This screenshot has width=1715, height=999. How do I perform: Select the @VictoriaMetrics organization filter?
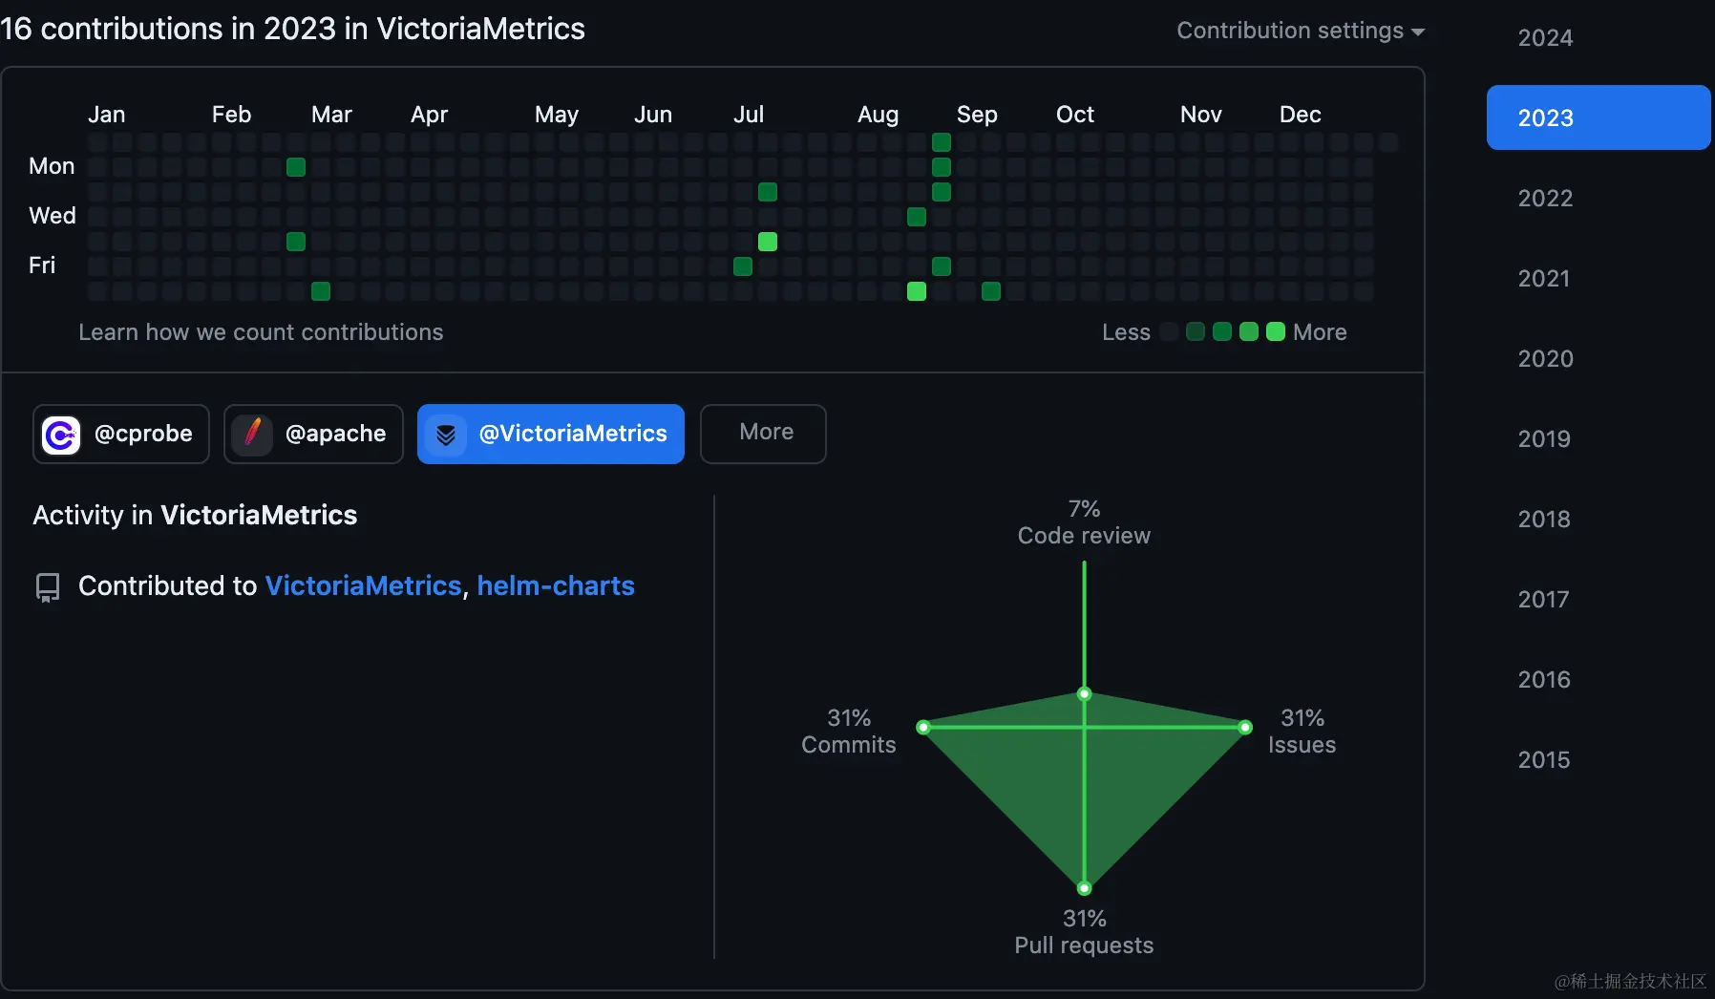pos(551,434)
